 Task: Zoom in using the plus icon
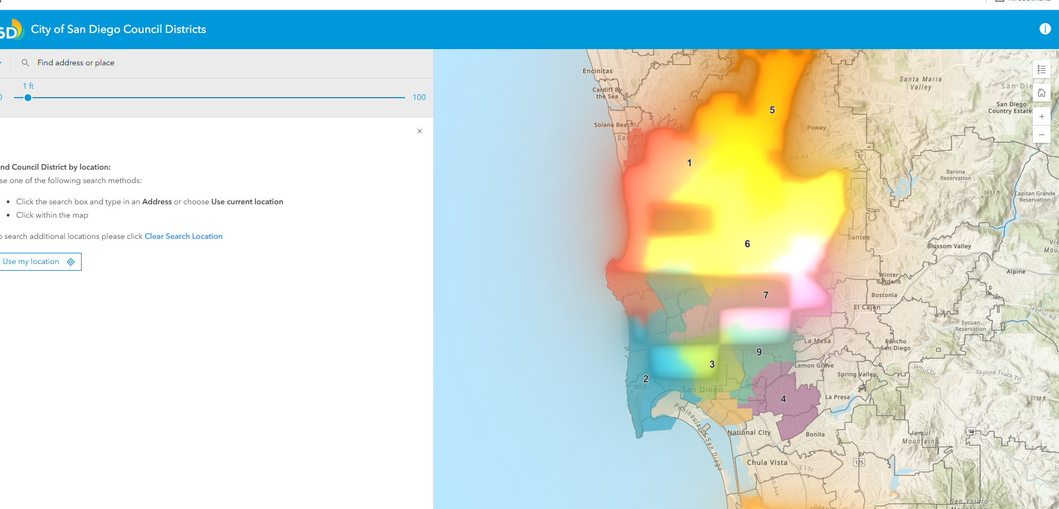click(1042, 116)
